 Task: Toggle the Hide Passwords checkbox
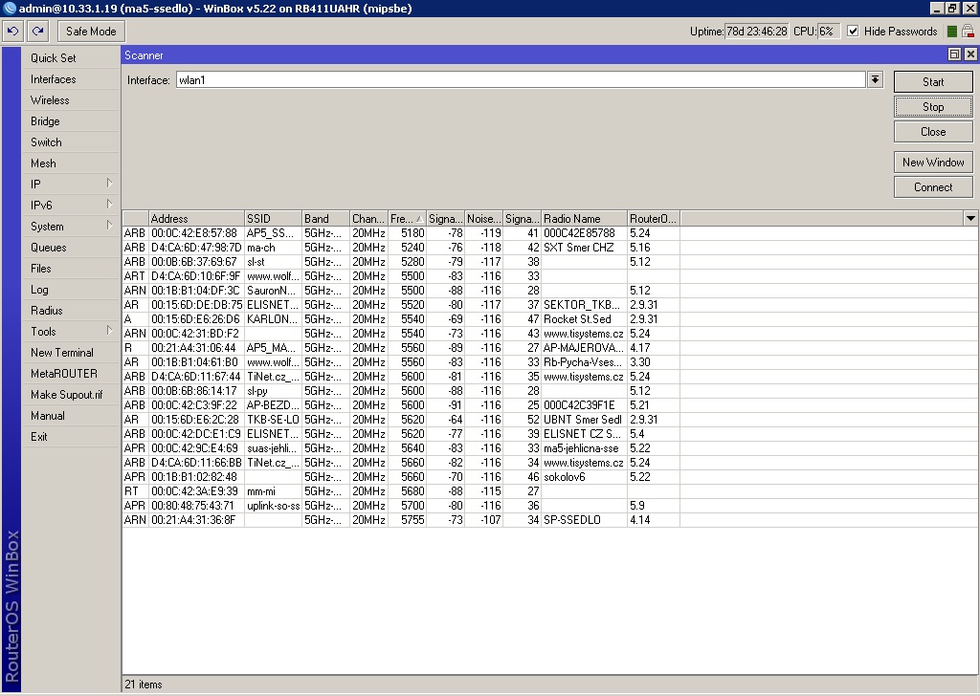(x=853, y=31)
